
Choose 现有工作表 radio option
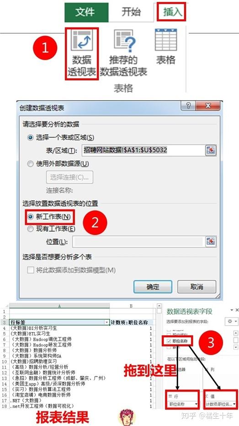(x=30, y=229)
